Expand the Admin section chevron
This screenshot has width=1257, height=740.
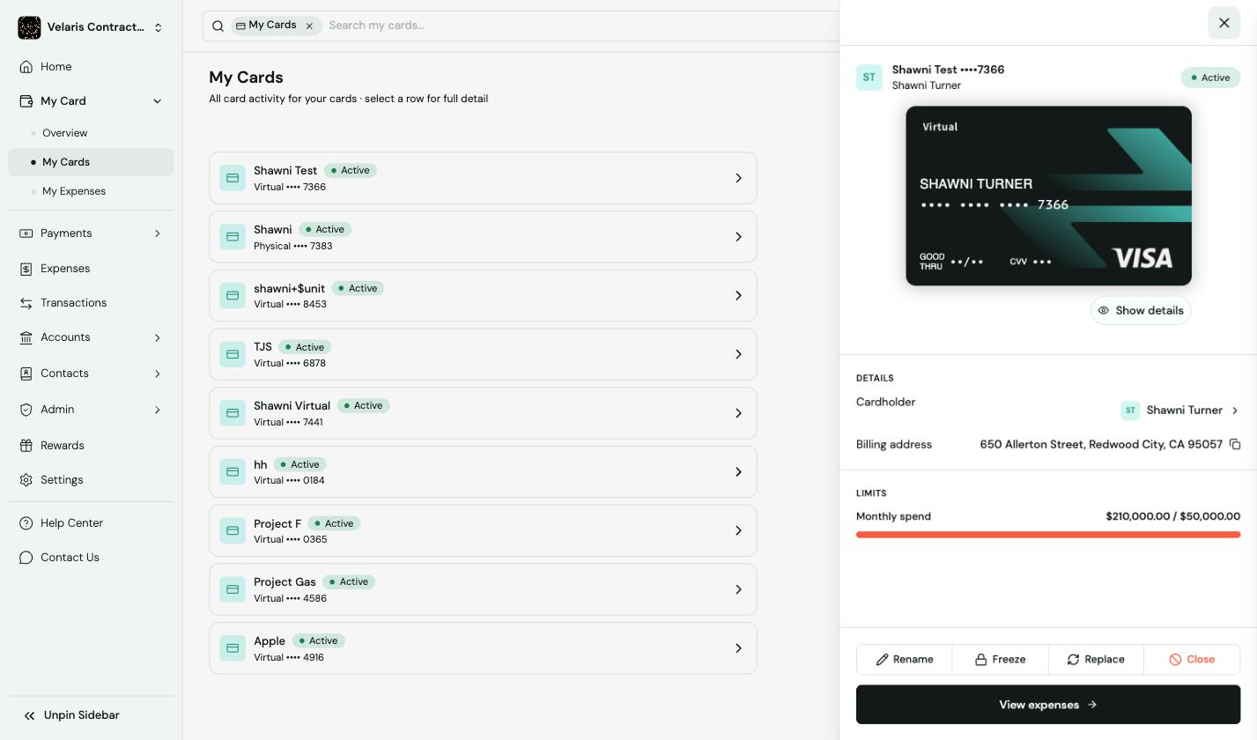(158, 410)
